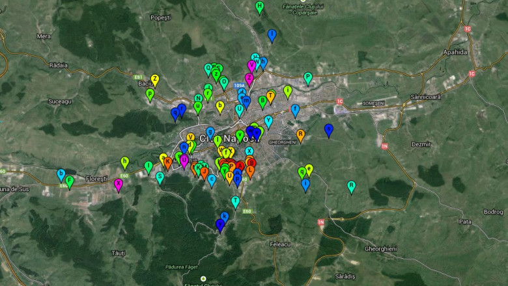The image size is (508, 286).
Task: Open the yellow V marker
Action: tap(190, 137)
